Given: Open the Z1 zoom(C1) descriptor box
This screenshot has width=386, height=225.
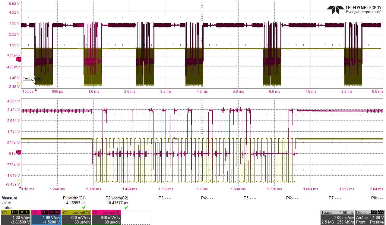Looking at the screenshot, I should [76, 217].
